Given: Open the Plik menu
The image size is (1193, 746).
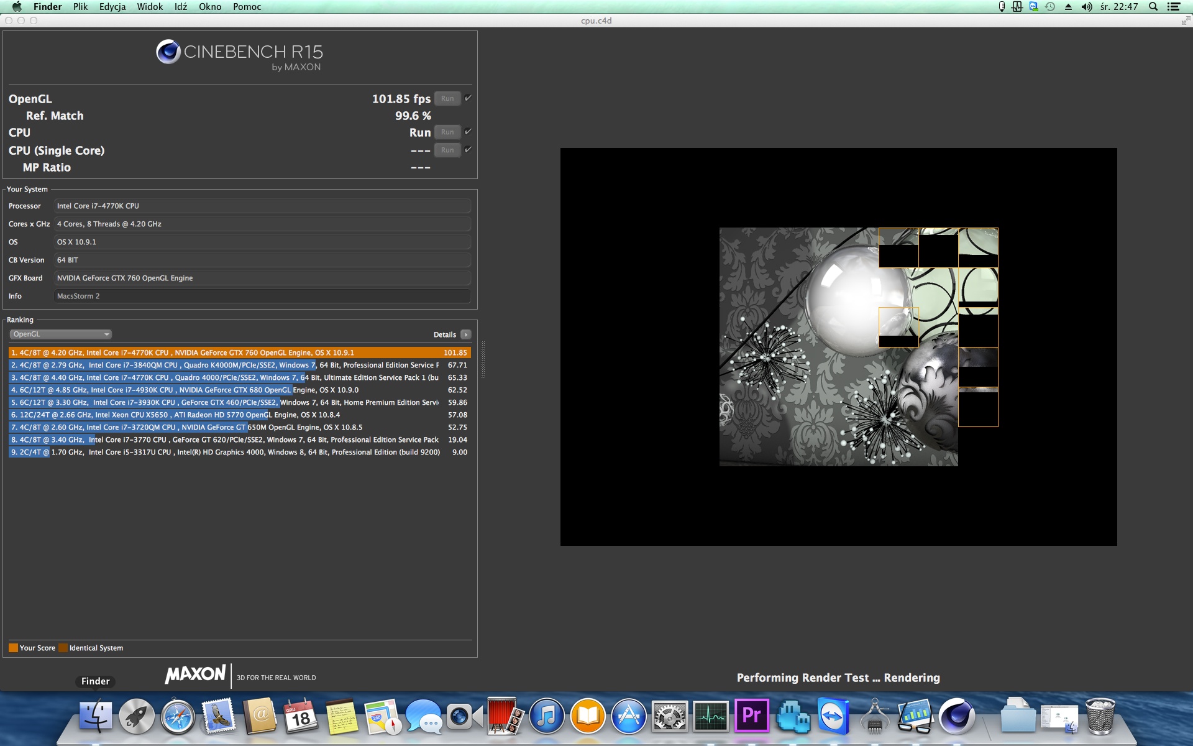Looking at the screenshot, I should pos(80,7).
